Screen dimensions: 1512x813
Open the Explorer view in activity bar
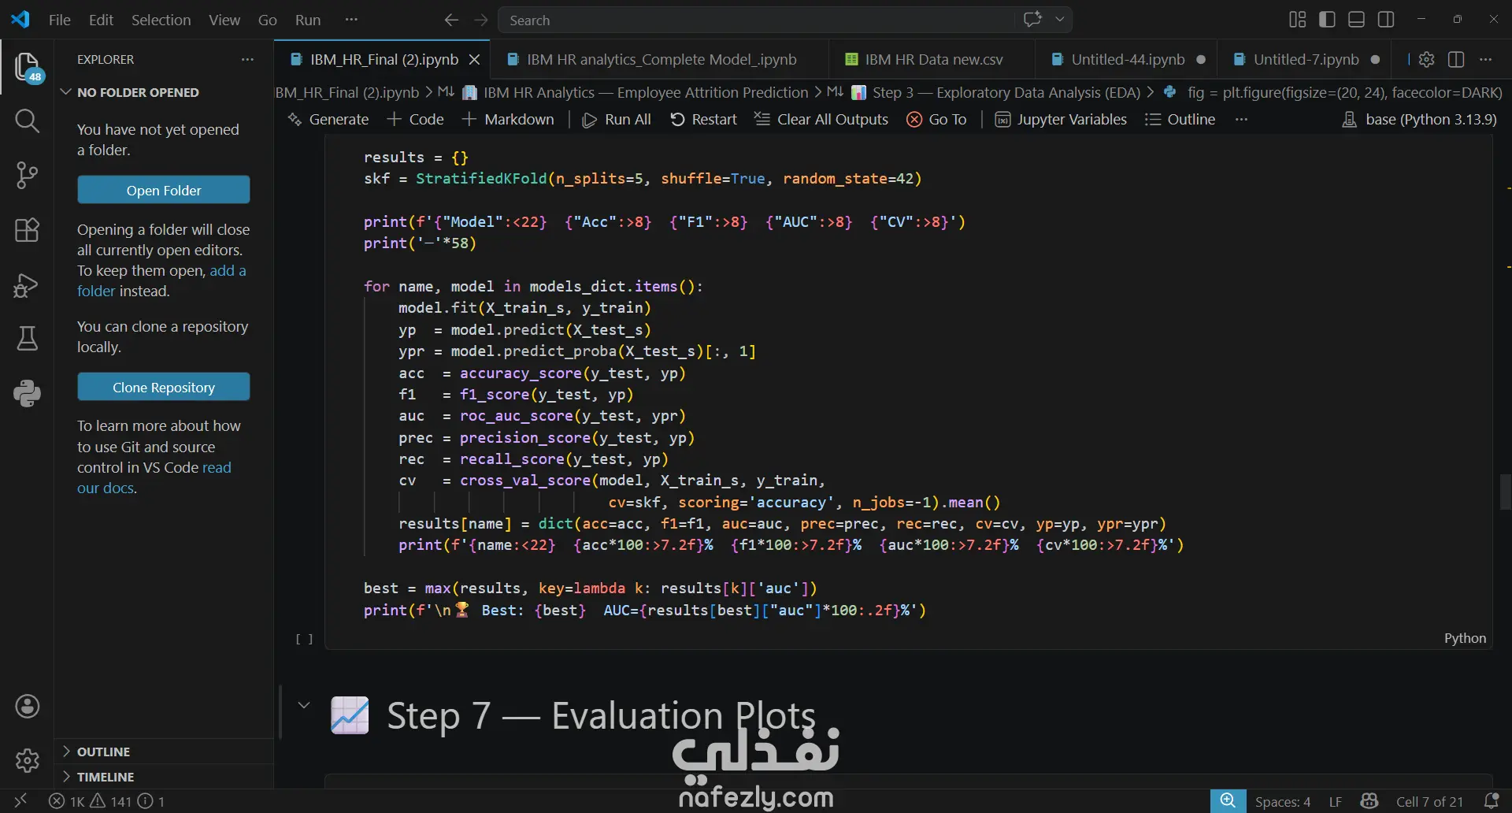(27, 68)
